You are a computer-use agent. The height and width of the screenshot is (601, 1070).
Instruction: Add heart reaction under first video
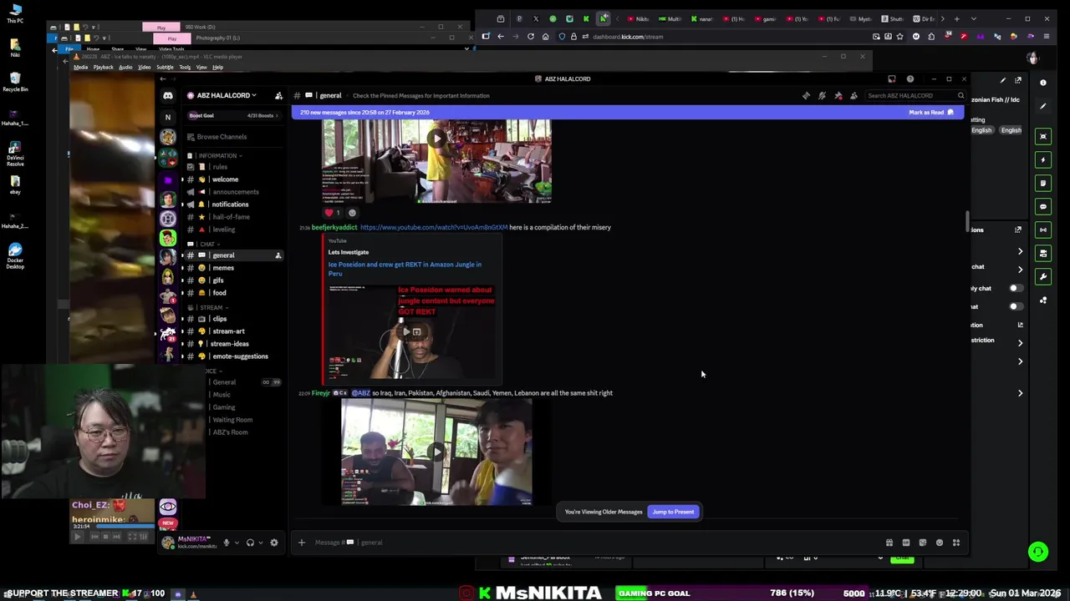coord(332,212)
